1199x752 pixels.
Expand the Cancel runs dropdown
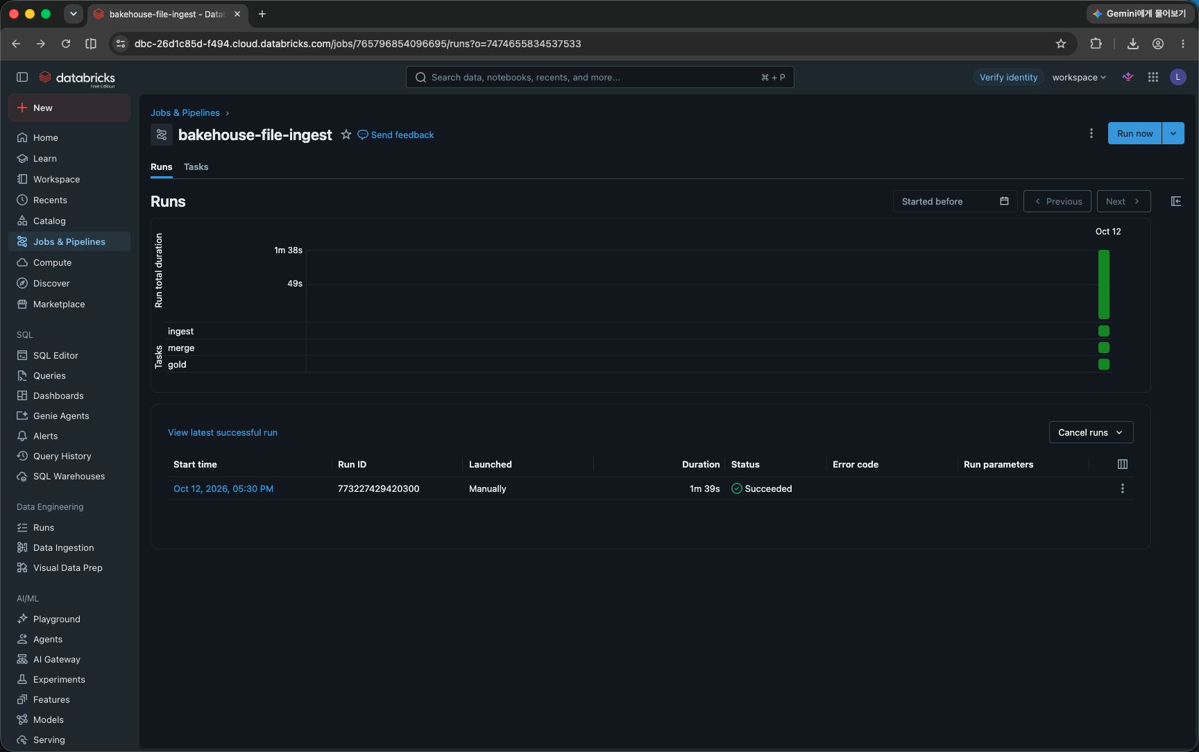1091,432
